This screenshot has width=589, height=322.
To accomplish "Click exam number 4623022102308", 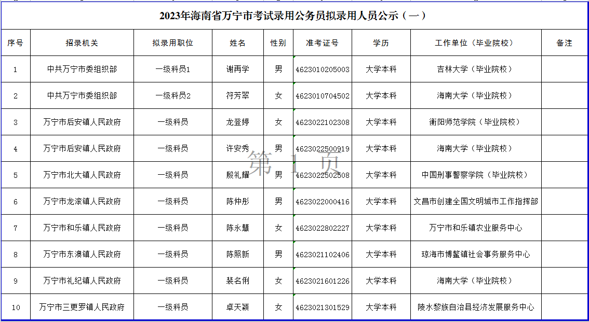I will [323, 122].
